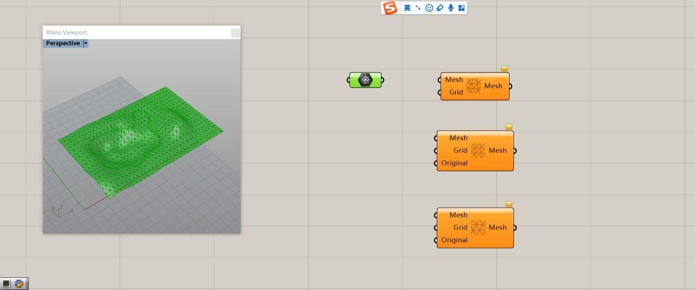Open the Perspective view dropdown arrow in Rhino Viewport
This screenshot has width=695, height=290.
click(86, 44)
